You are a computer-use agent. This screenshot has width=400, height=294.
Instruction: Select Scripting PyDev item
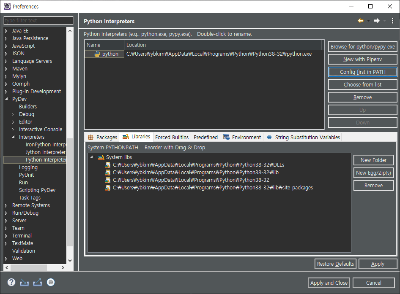point(37,190)
